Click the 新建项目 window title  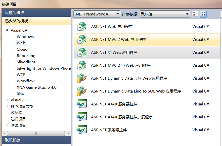(9, 4)
